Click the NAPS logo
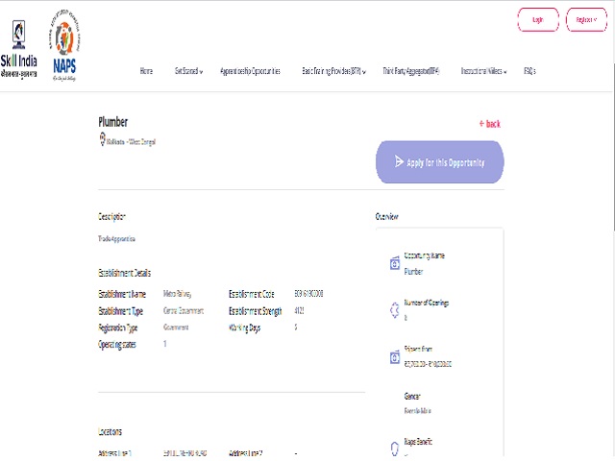The width and height of the screenshot is (615, 461). pos(64,46)
